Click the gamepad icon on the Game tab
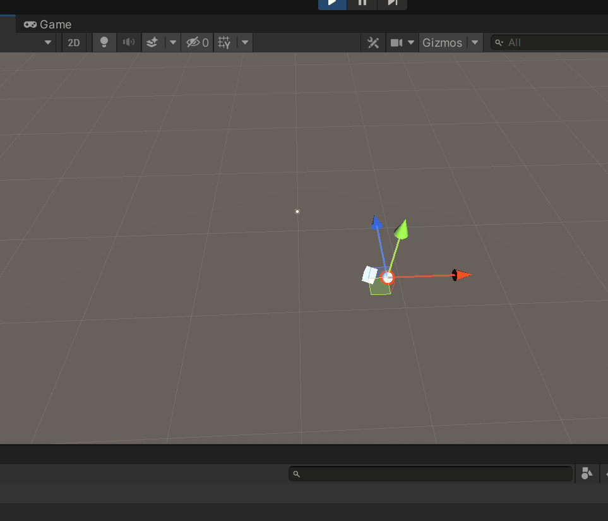The height and width of the screenshot is (521, 608). (x=30, y=25)
